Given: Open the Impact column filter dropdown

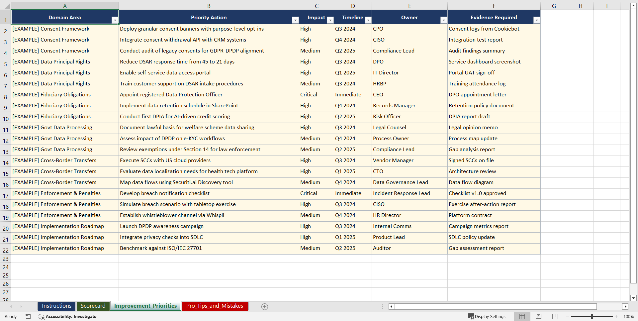Looking at the screenshot, I should point(330,20).
